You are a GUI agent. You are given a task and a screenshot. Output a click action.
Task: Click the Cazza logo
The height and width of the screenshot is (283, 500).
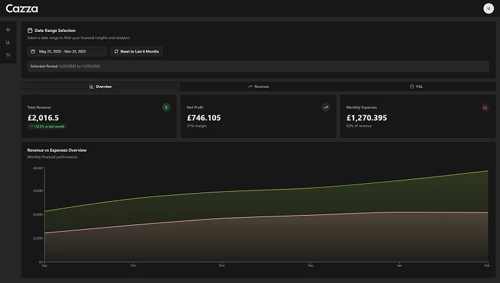tap(21, 9)
